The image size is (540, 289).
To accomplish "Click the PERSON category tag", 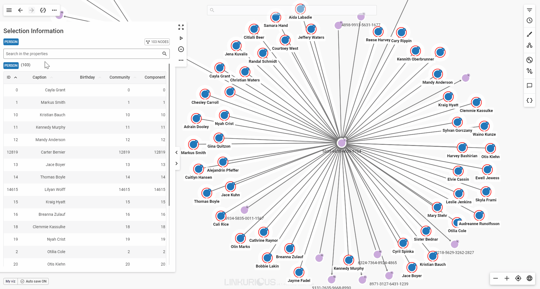I will coord(11,42).
